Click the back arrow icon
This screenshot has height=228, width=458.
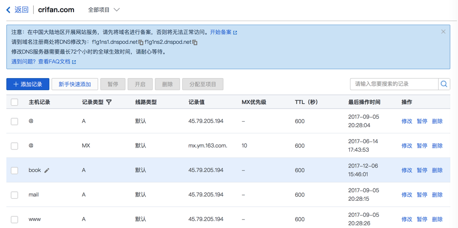[8, 10]
